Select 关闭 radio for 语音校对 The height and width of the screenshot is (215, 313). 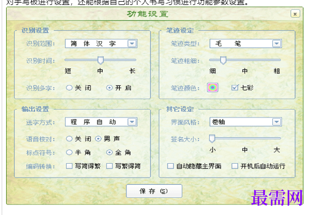[x=69, y=139]
